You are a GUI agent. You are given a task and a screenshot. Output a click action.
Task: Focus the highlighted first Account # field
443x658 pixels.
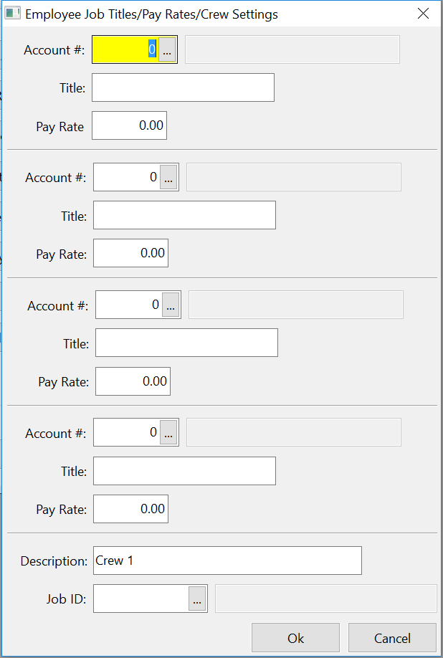(125, 50)
